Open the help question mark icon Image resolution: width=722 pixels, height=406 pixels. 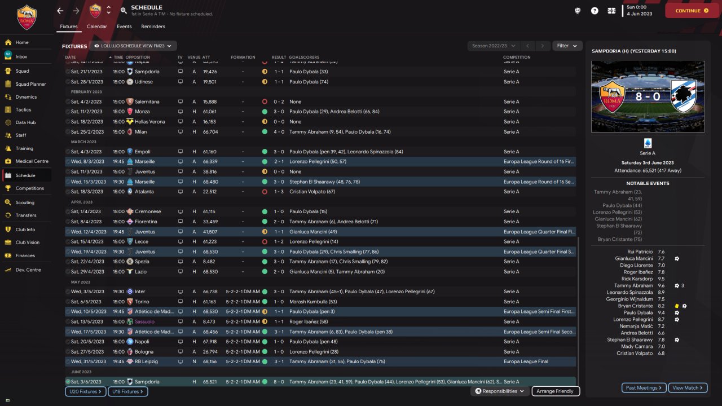[x=595, y=11]
